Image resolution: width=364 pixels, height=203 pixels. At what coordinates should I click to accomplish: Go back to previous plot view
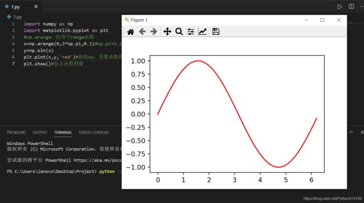142,31
